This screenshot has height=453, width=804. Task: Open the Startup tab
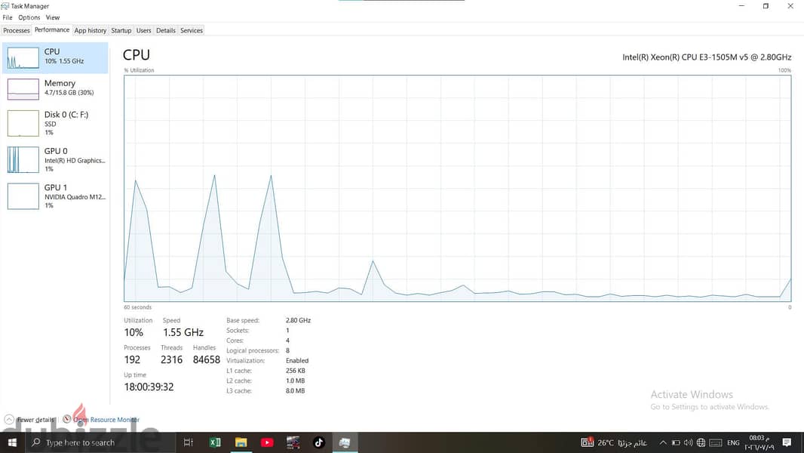click(121, 31)
